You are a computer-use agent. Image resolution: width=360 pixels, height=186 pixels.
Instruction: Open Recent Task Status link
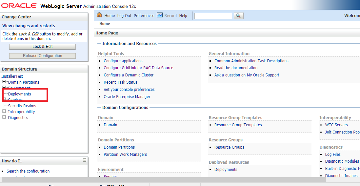tap(121, 82)
